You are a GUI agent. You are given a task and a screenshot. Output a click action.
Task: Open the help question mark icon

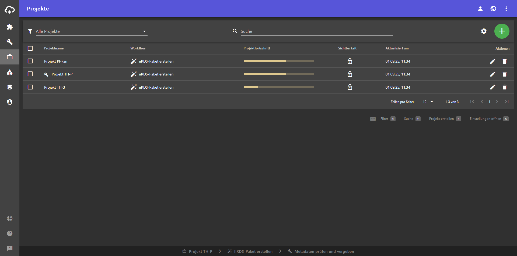(10, 233)
